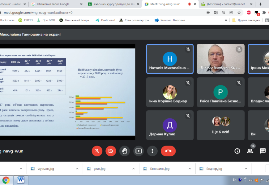Click the shared presentation slide
This screenshot has width=269, height=185.
click(67, 90)
